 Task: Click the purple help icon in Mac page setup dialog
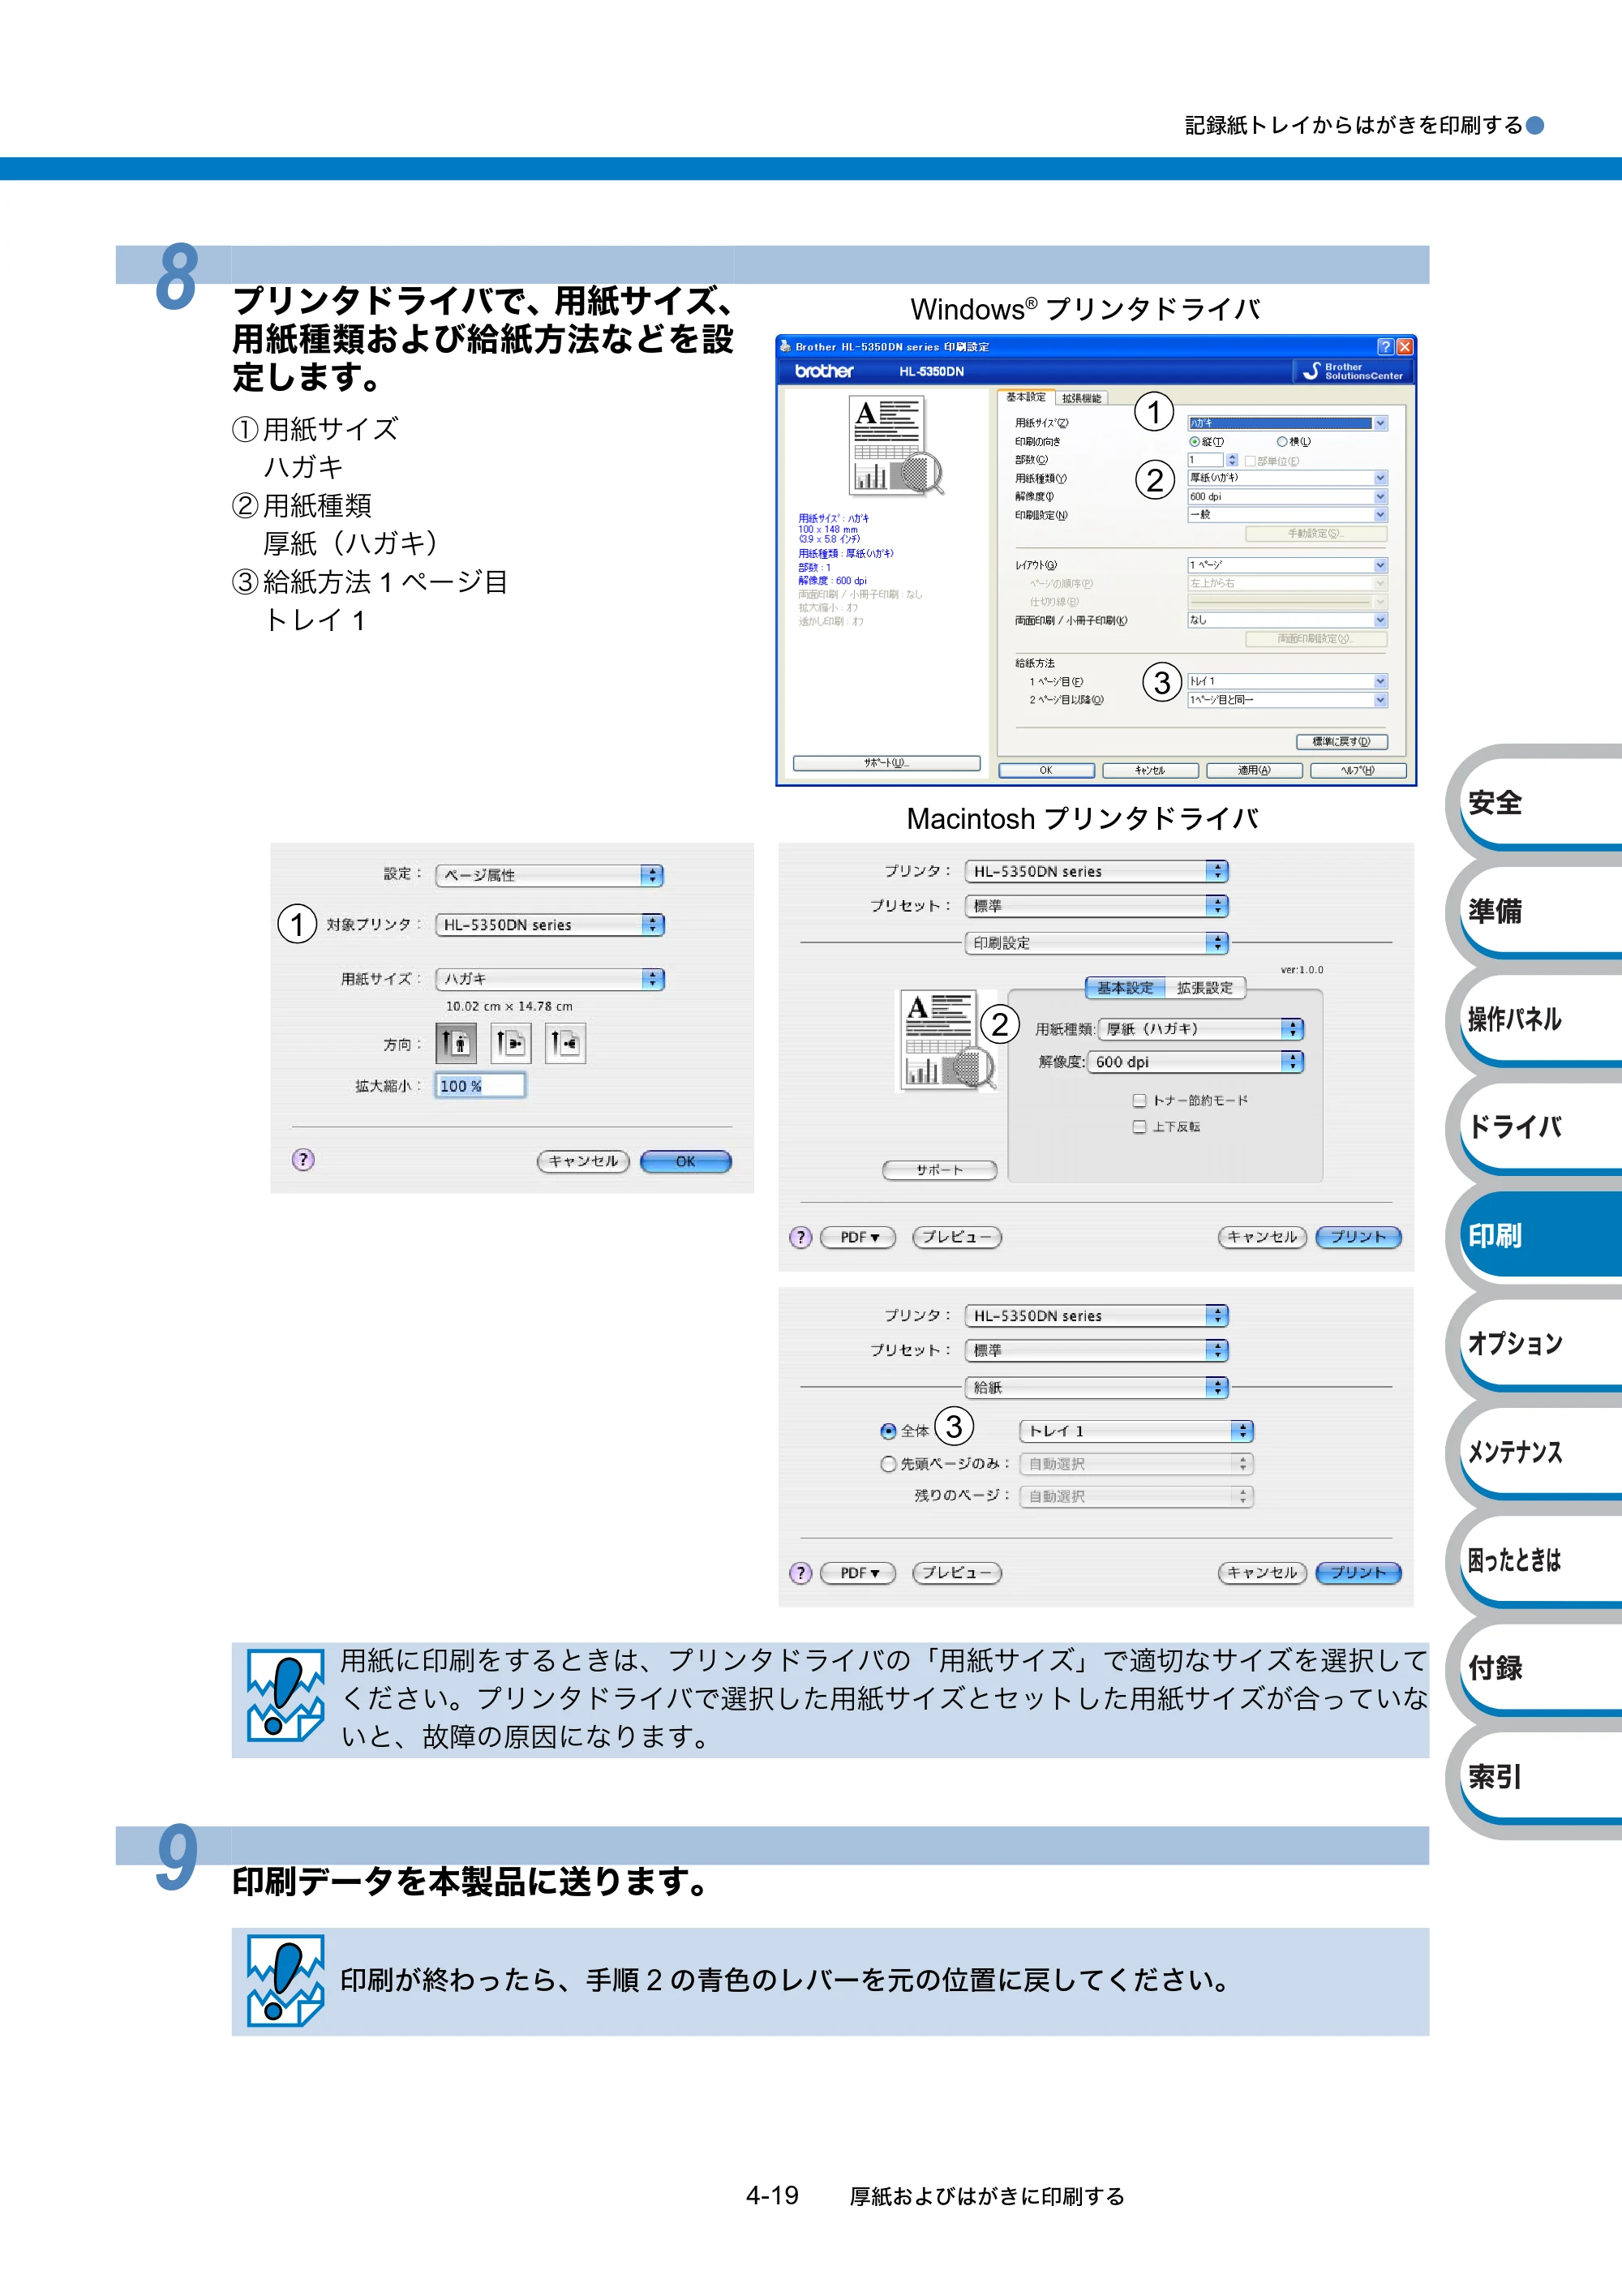pyautogui.click(x=303, y=1160)
